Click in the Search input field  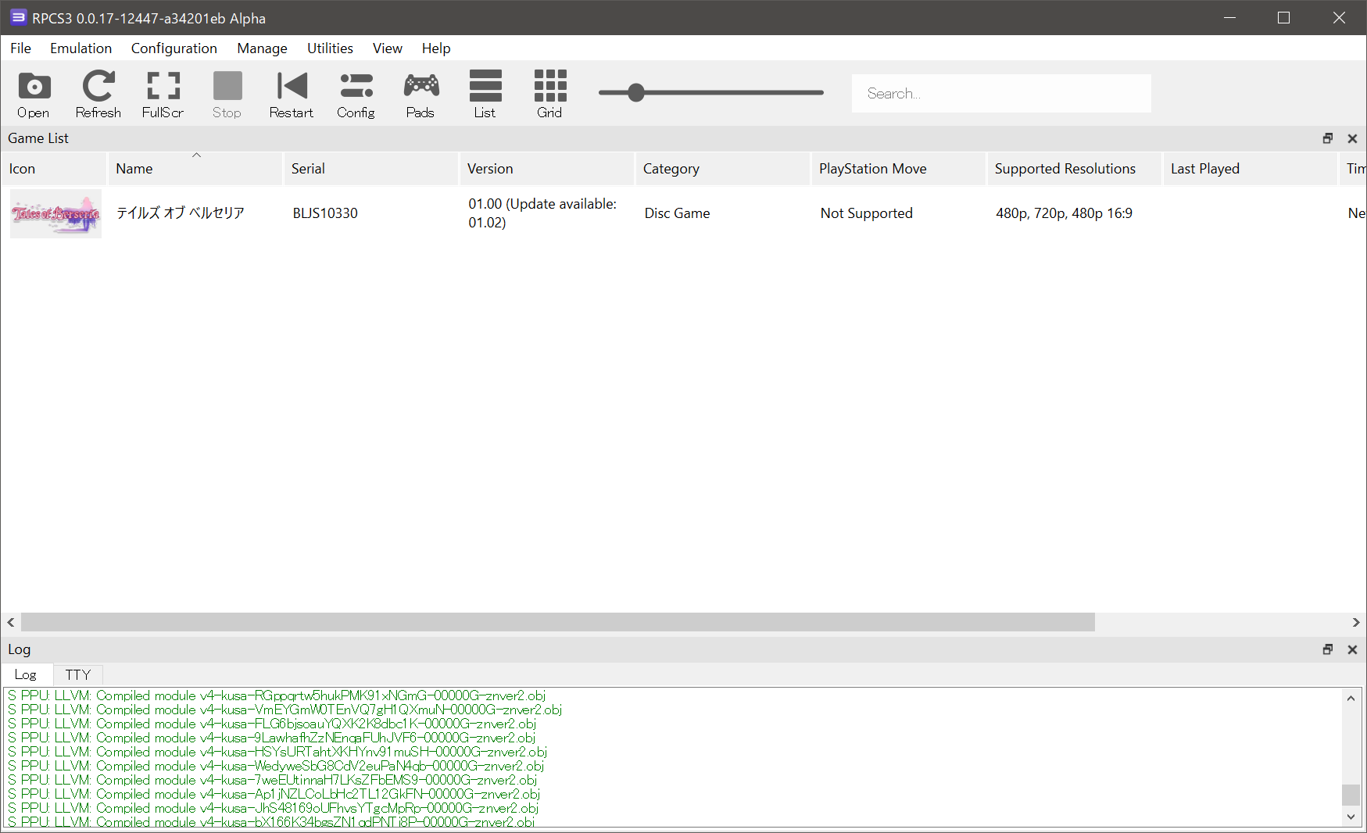(x=1001, y=94)
